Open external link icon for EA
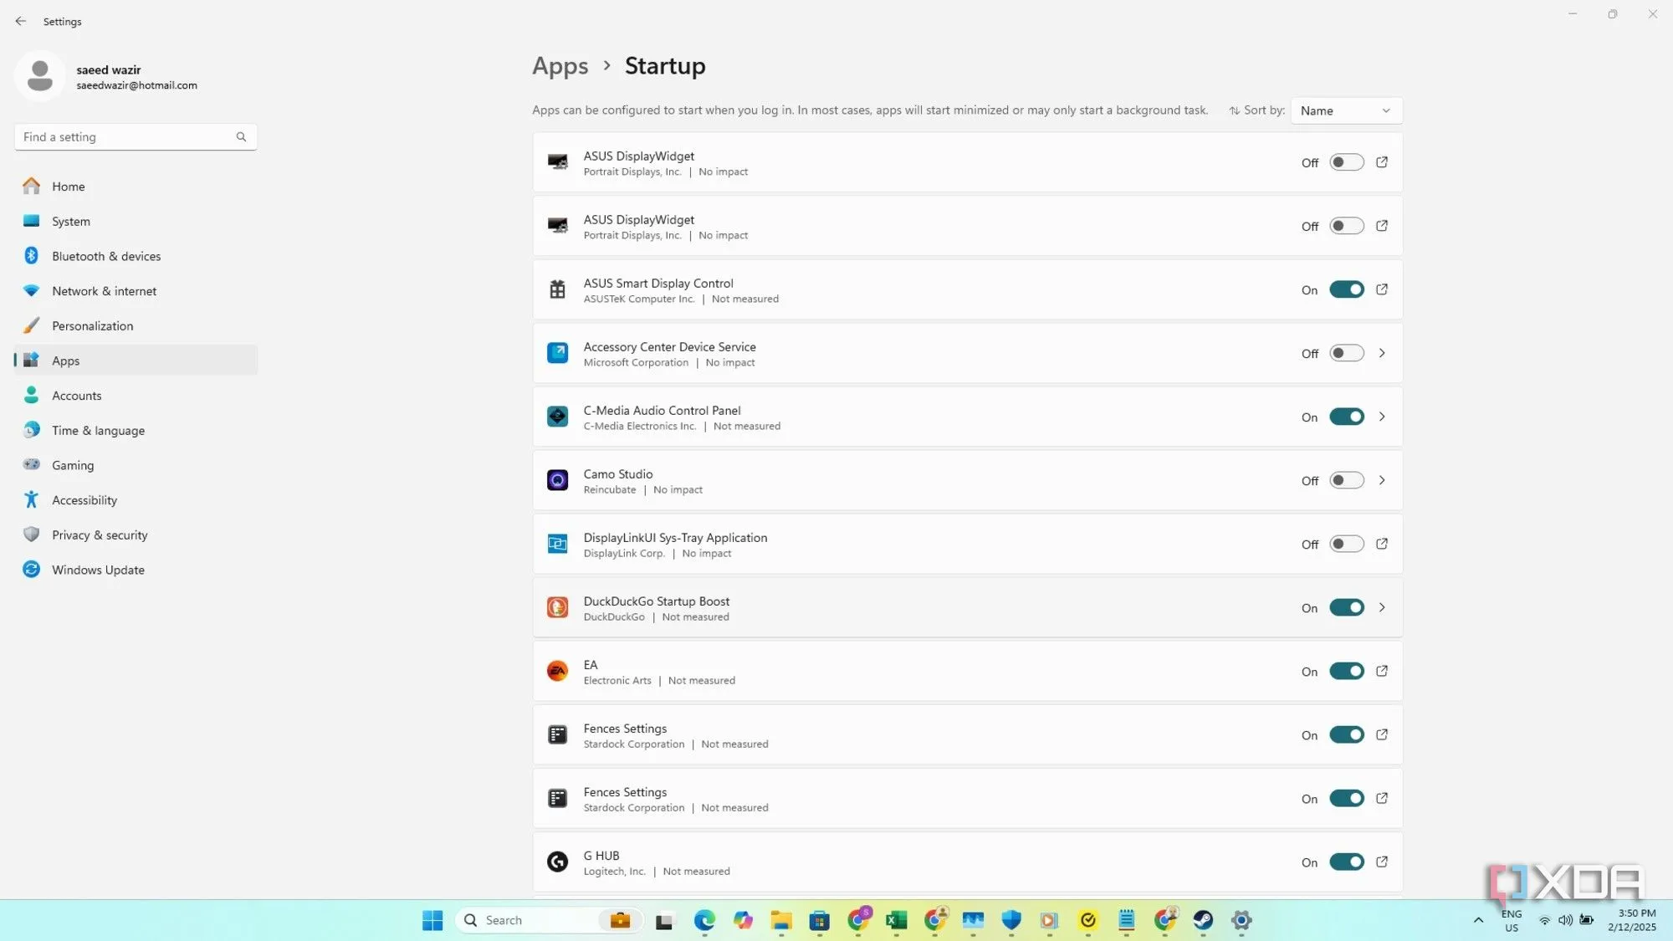Viewport: 1673px width, 941px height. (1382, 671)
